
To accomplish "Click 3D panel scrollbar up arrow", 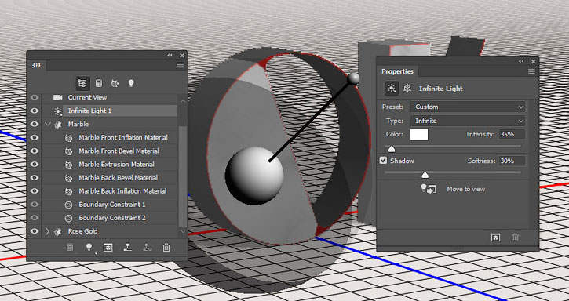I will [183, 101].
